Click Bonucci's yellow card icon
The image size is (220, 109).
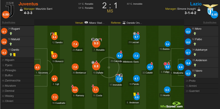pos(52,53)
